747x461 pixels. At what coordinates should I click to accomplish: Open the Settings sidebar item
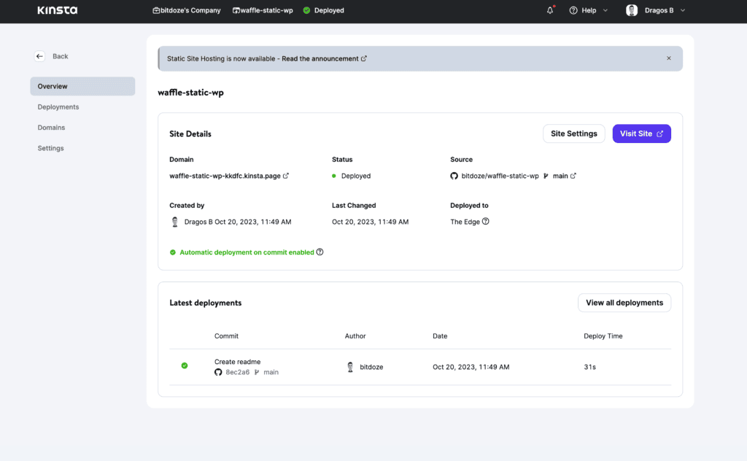point(50,148)
